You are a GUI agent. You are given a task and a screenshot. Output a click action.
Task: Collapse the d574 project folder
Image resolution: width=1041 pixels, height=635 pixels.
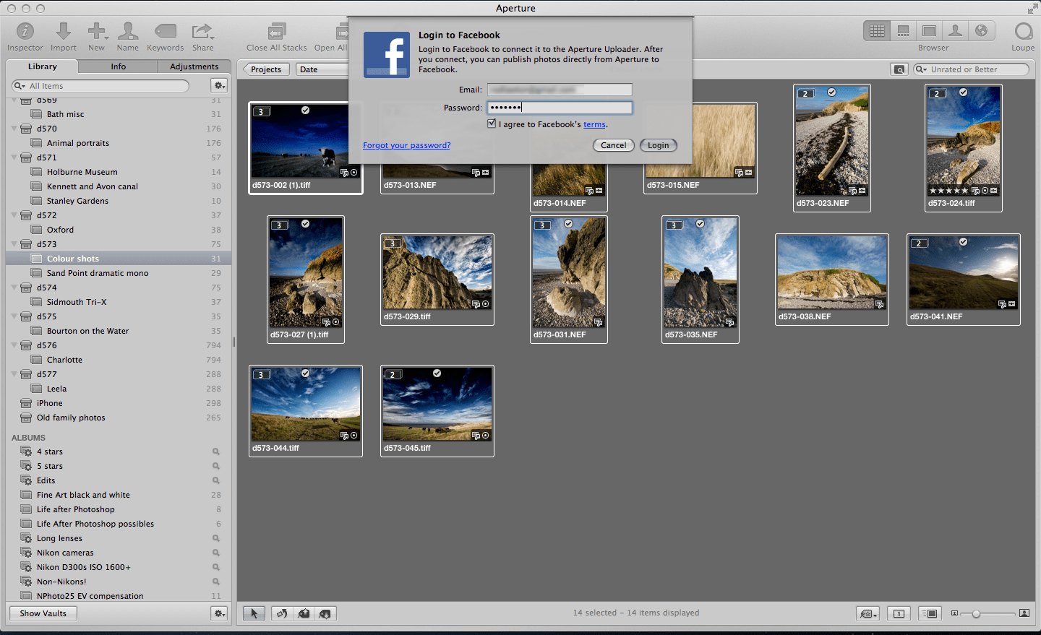coord(14,288)
